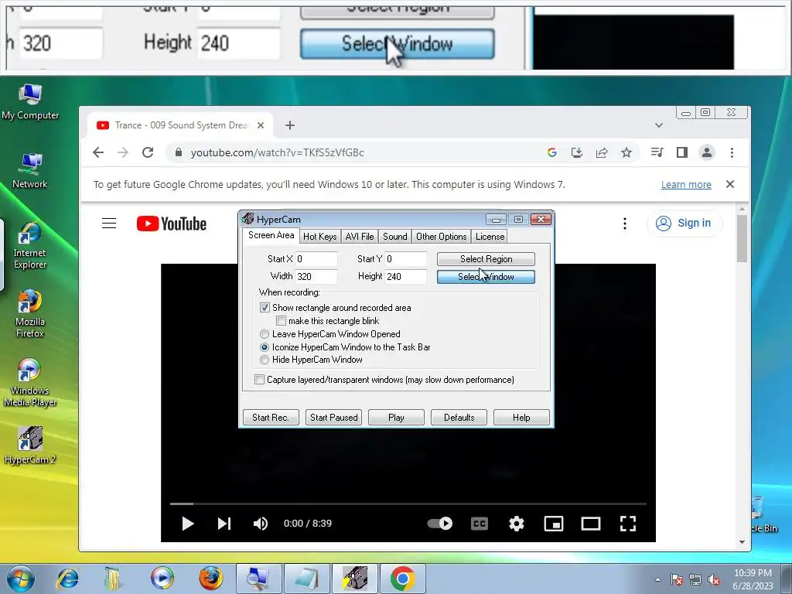Open My Computer desktop icon
The height and width of the screenshot is (594, 792).
tap(30, 103)
